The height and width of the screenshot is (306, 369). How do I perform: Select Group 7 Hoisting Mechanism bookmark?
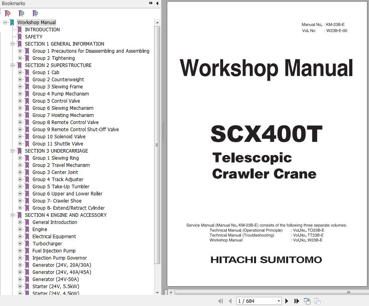tap(63, 115)
